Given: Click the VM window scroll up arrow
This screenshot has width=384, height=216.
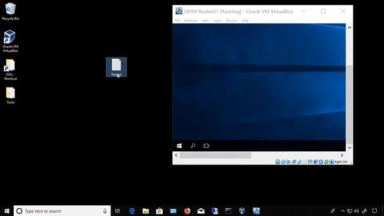Looking at the screenshot, I should [x=349, y=28].
